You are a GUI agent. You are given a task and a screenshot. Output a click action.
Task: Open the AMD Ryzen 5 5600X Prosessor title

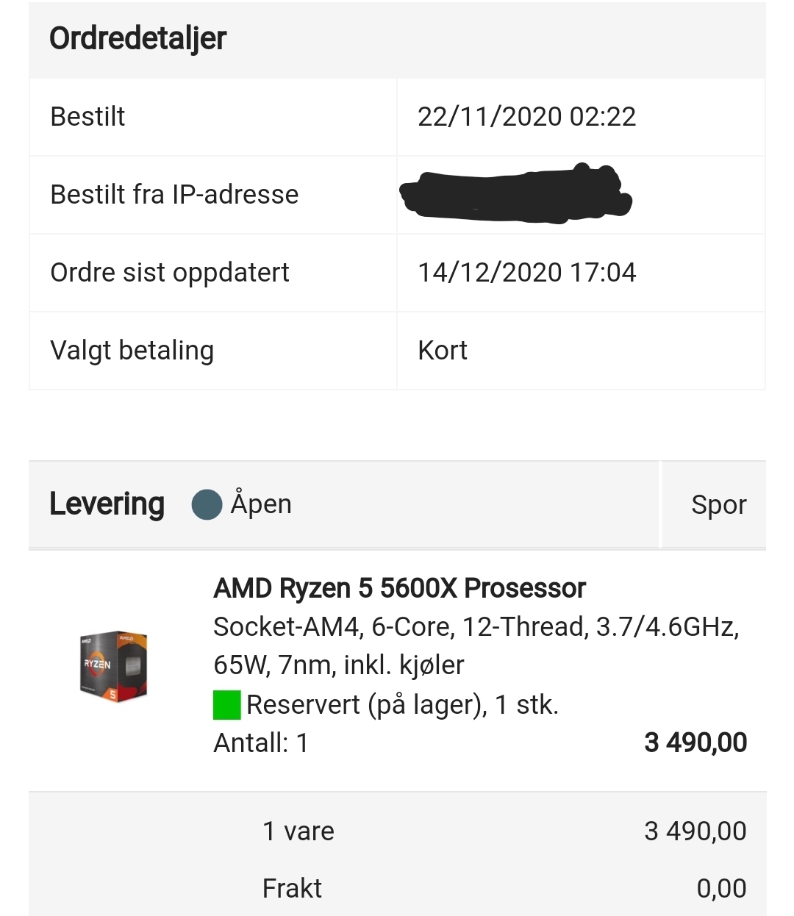[399, 588]
